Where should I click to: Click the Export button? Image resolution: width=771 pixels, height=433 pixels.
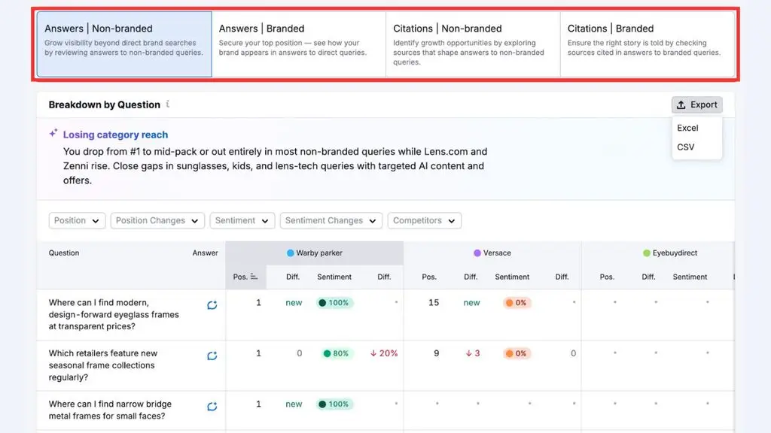pyautogui.click(x=696, y=104)
